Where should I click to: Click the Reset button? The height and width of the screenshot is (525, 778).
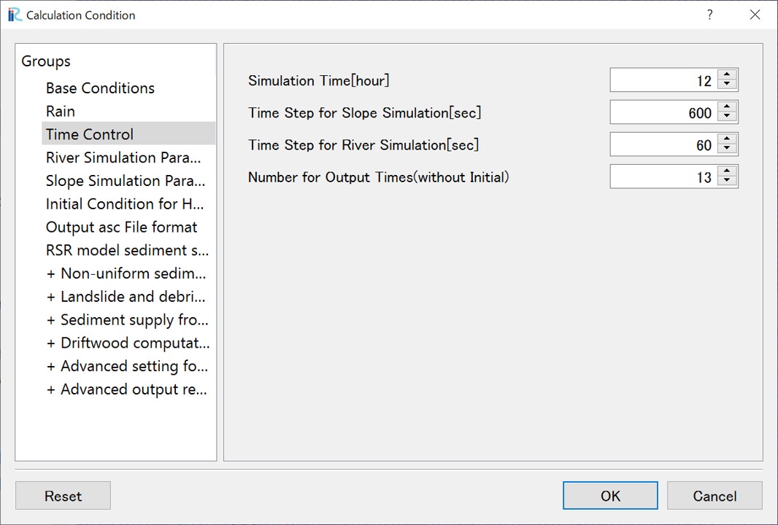click(x=63, y=495)
